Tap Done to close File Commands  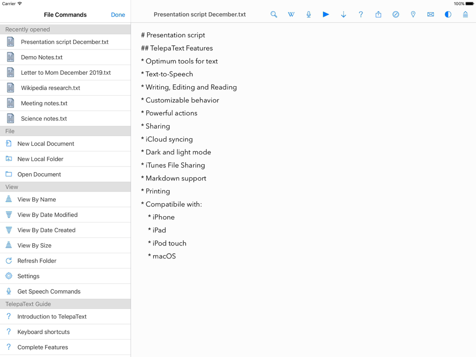[118, 15]
